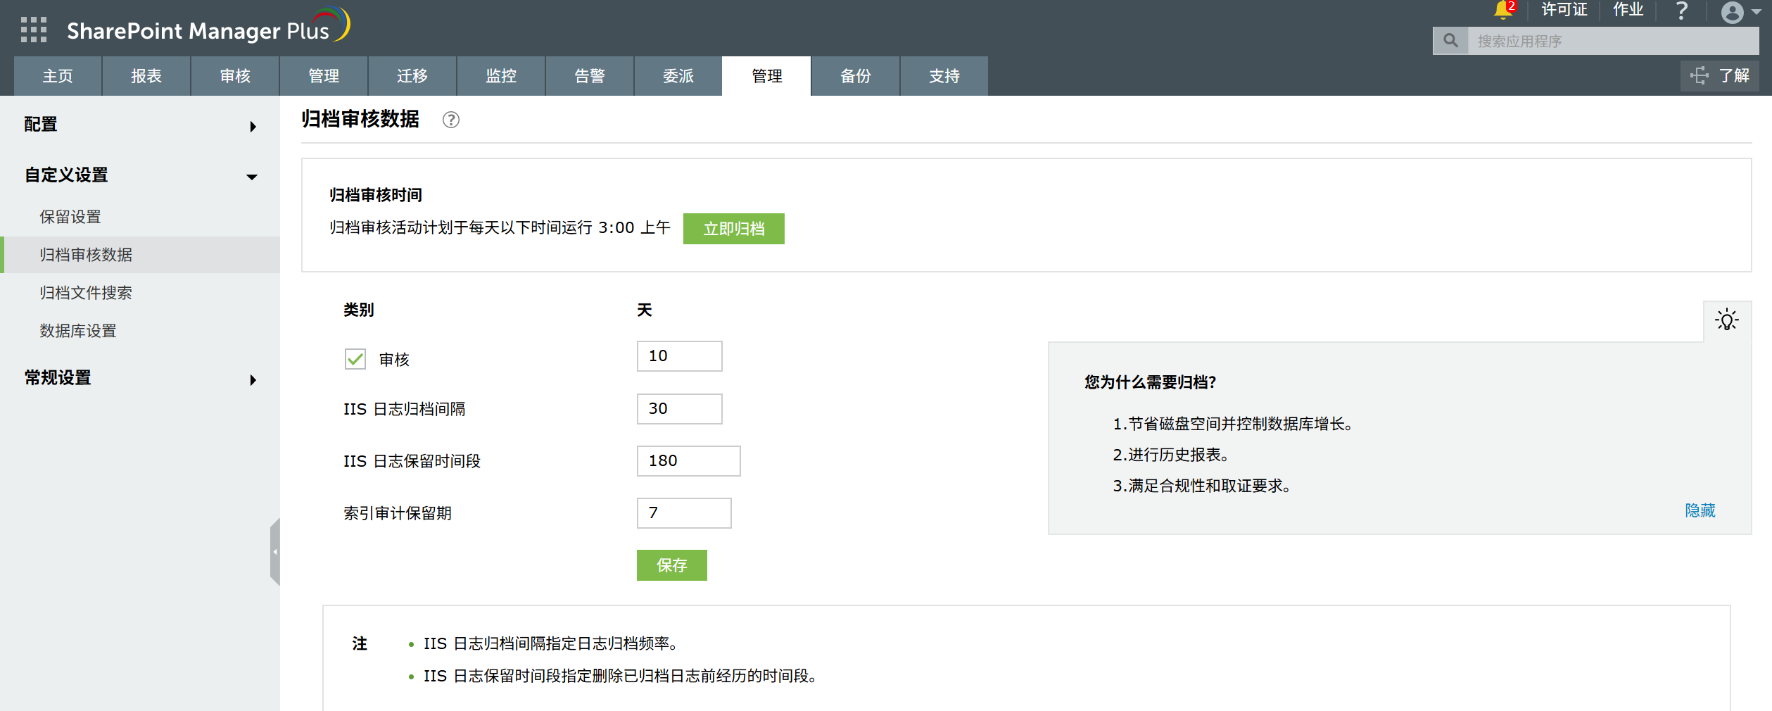Click the IIS 日志保留时间段 days field
Image resolution: width=1772 pixels, height=711 pixels.
click(688, 461)
